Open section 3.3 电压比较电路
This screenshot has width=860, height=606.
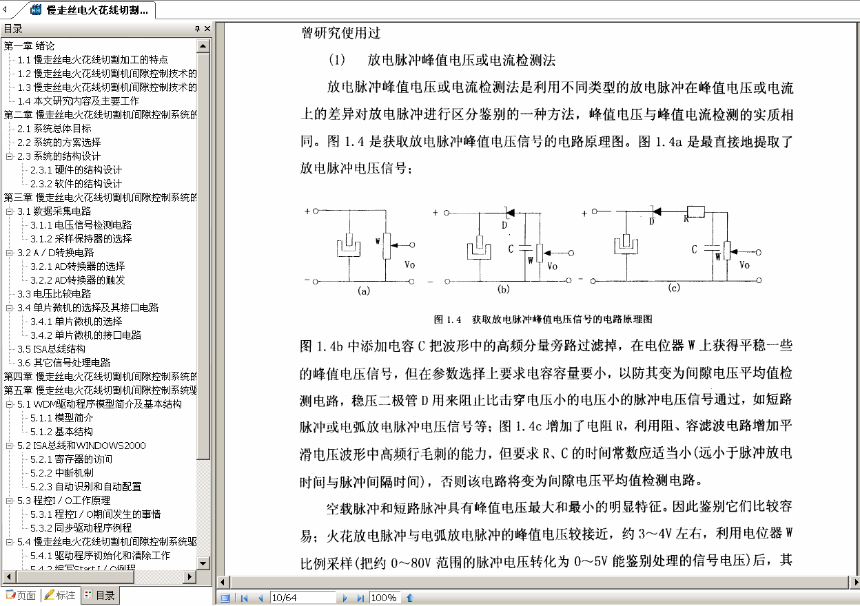(54, 294)
